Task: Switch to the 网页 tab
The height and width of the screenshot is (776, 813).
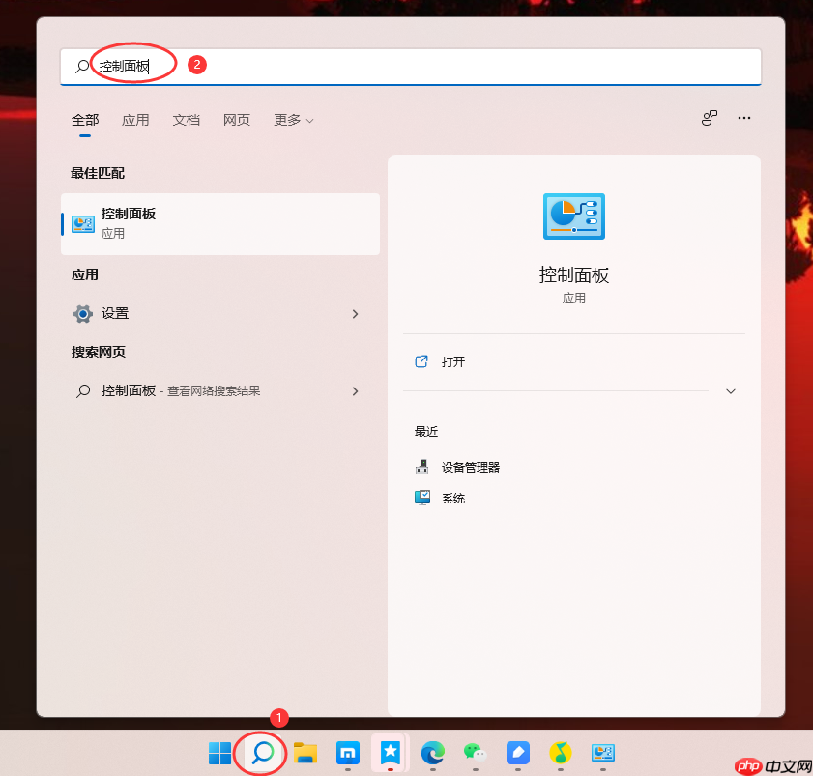Action: pyautogui.click(x=237, y=120)
